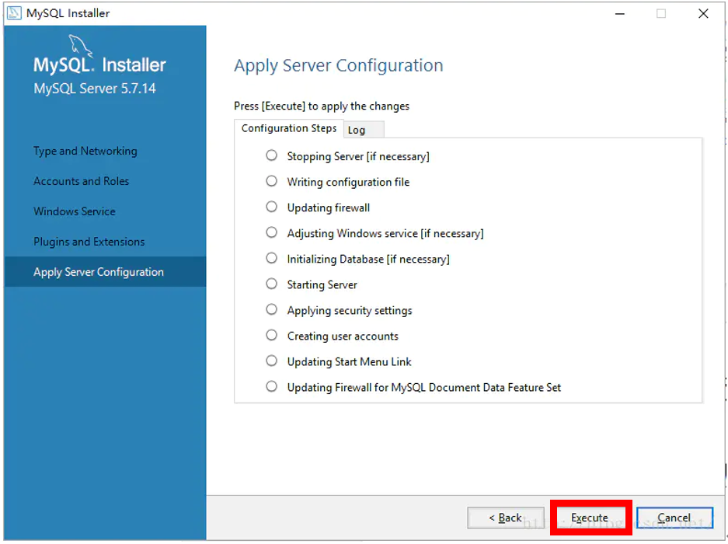
Task: Switch to the Configuration Steps tab
Action: pyautogui.click(x=288, y=128)
